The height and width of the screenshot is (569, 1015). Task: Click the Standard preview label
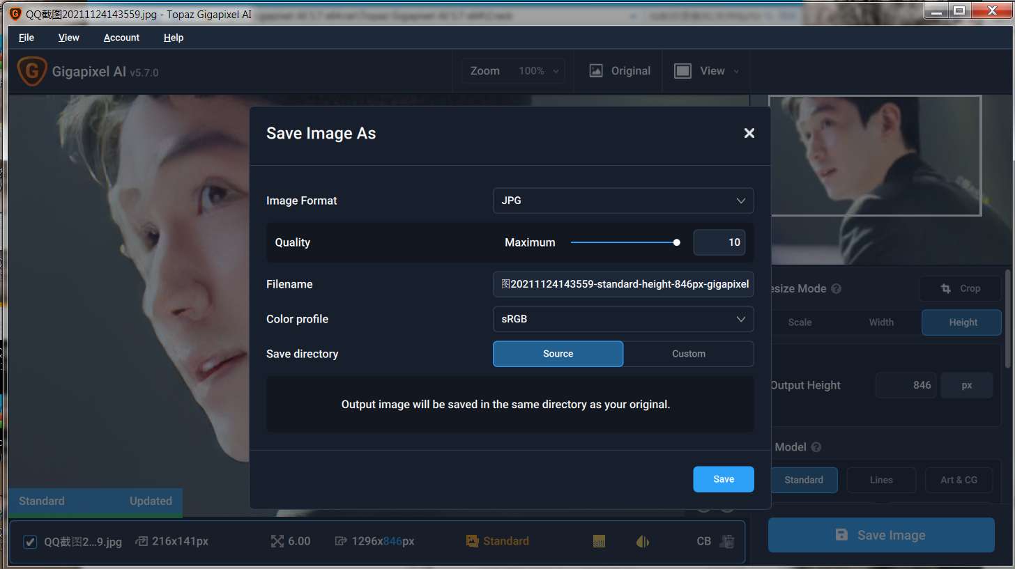pyautogui.click(x=42, y=501)
